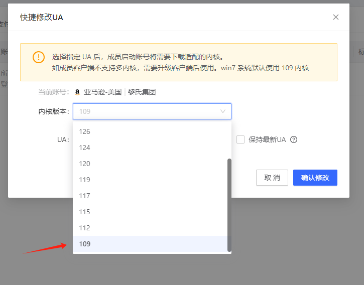
Task: Focus the 内核版本 input showing 109
Action: point(146,111)
